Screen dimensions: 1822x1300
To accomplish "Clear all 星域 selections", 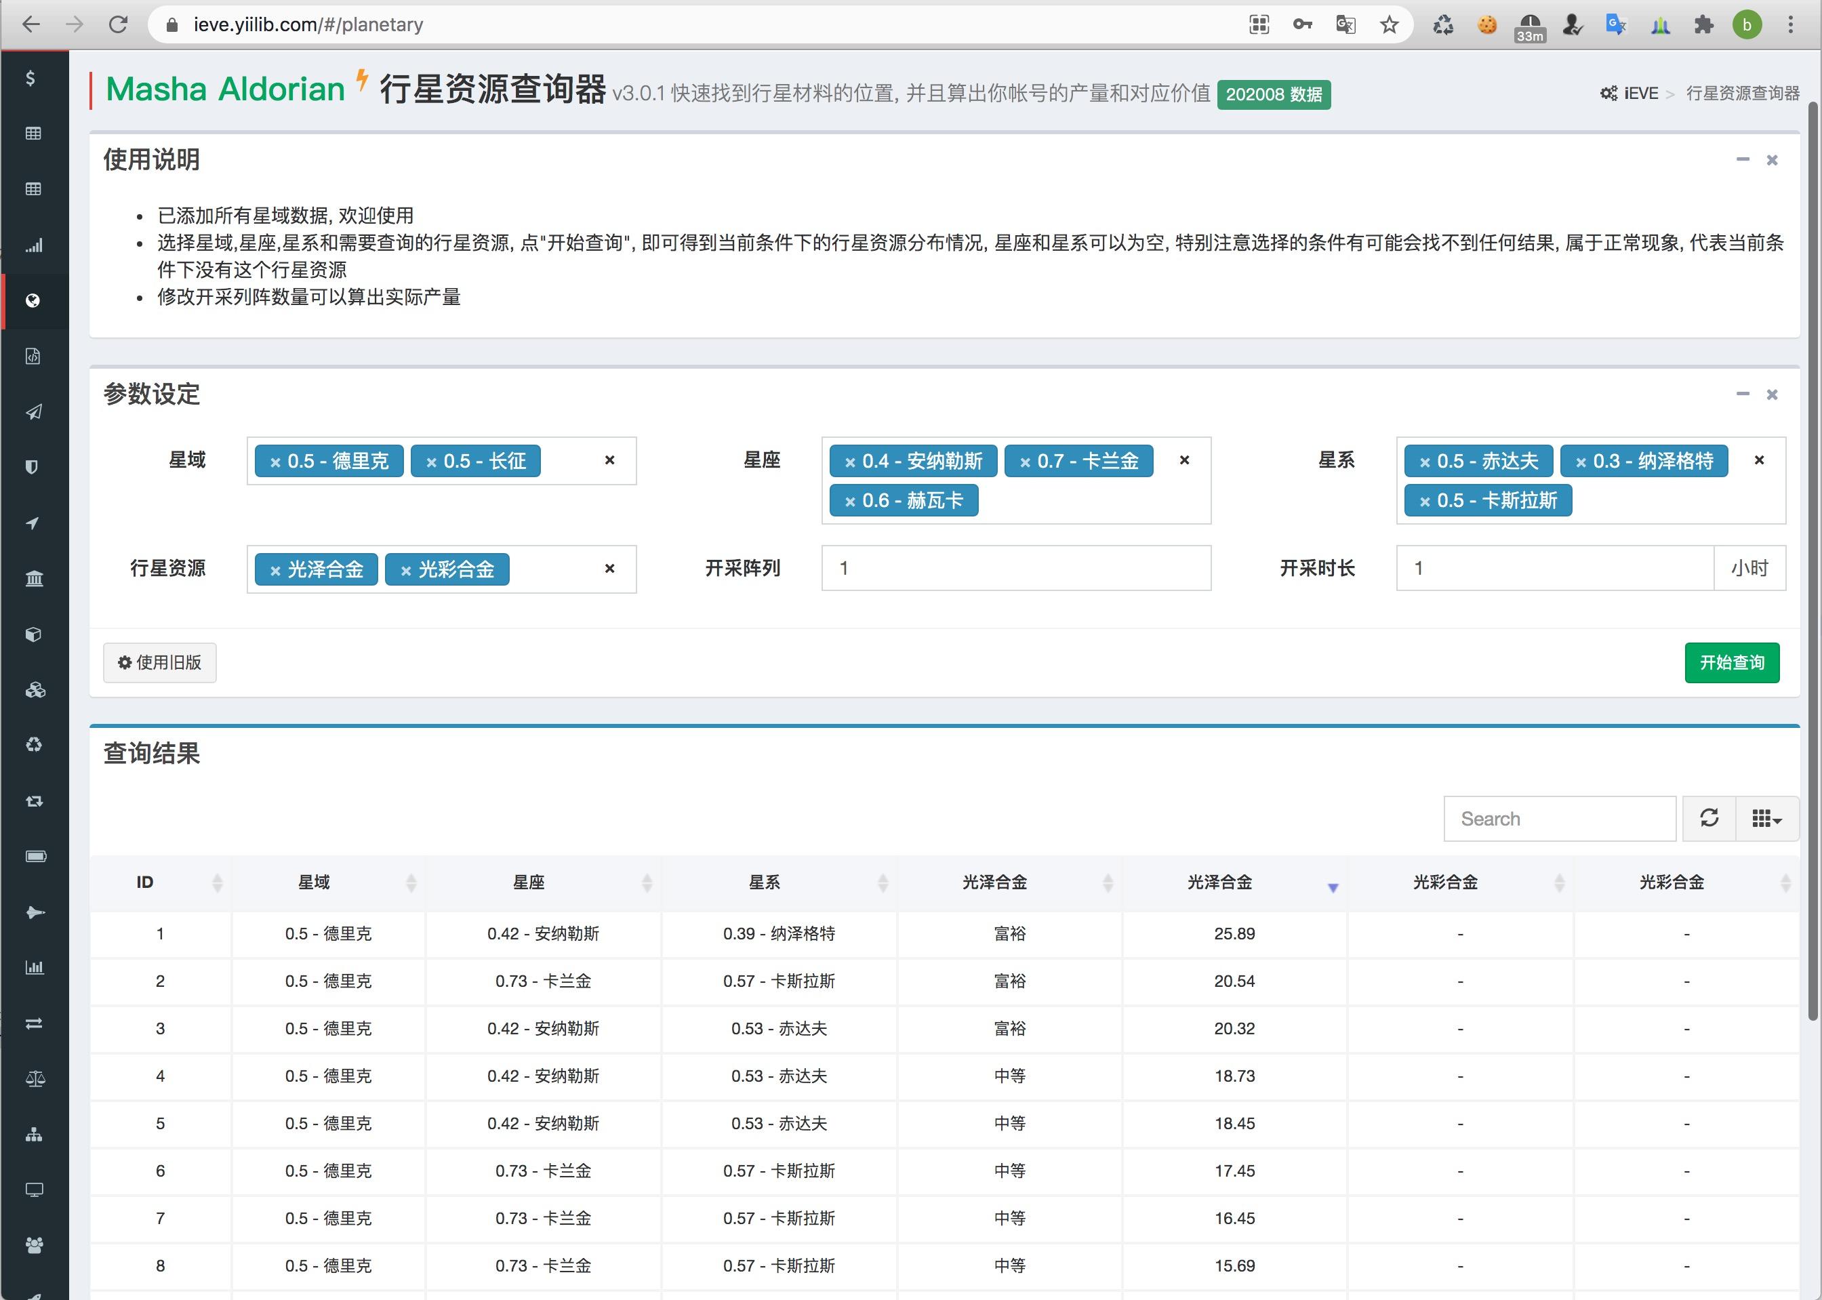I will tap(609, 460).
